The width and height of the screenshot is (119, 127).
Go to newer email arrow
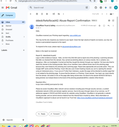(x=102, y=14)
